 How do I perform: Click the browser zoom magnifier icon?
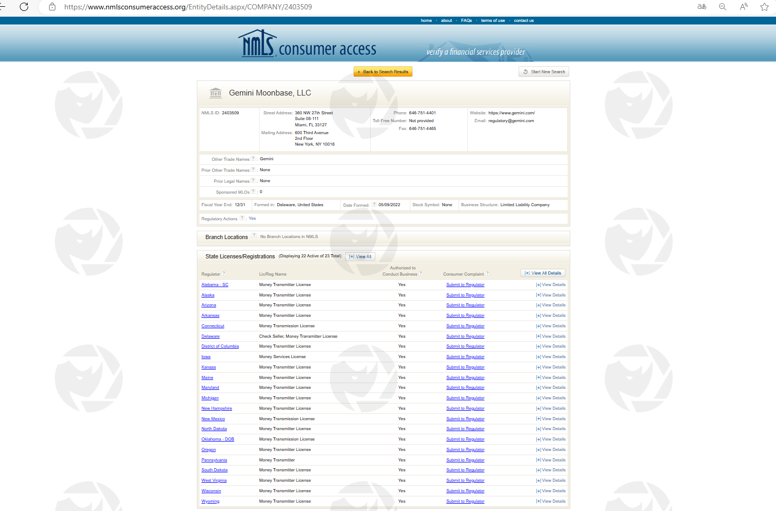point(723,7)
